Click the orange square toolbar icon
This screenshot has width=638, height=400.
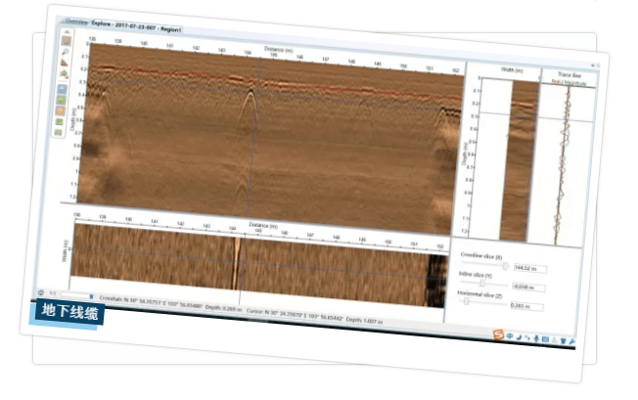click(61, 110)
